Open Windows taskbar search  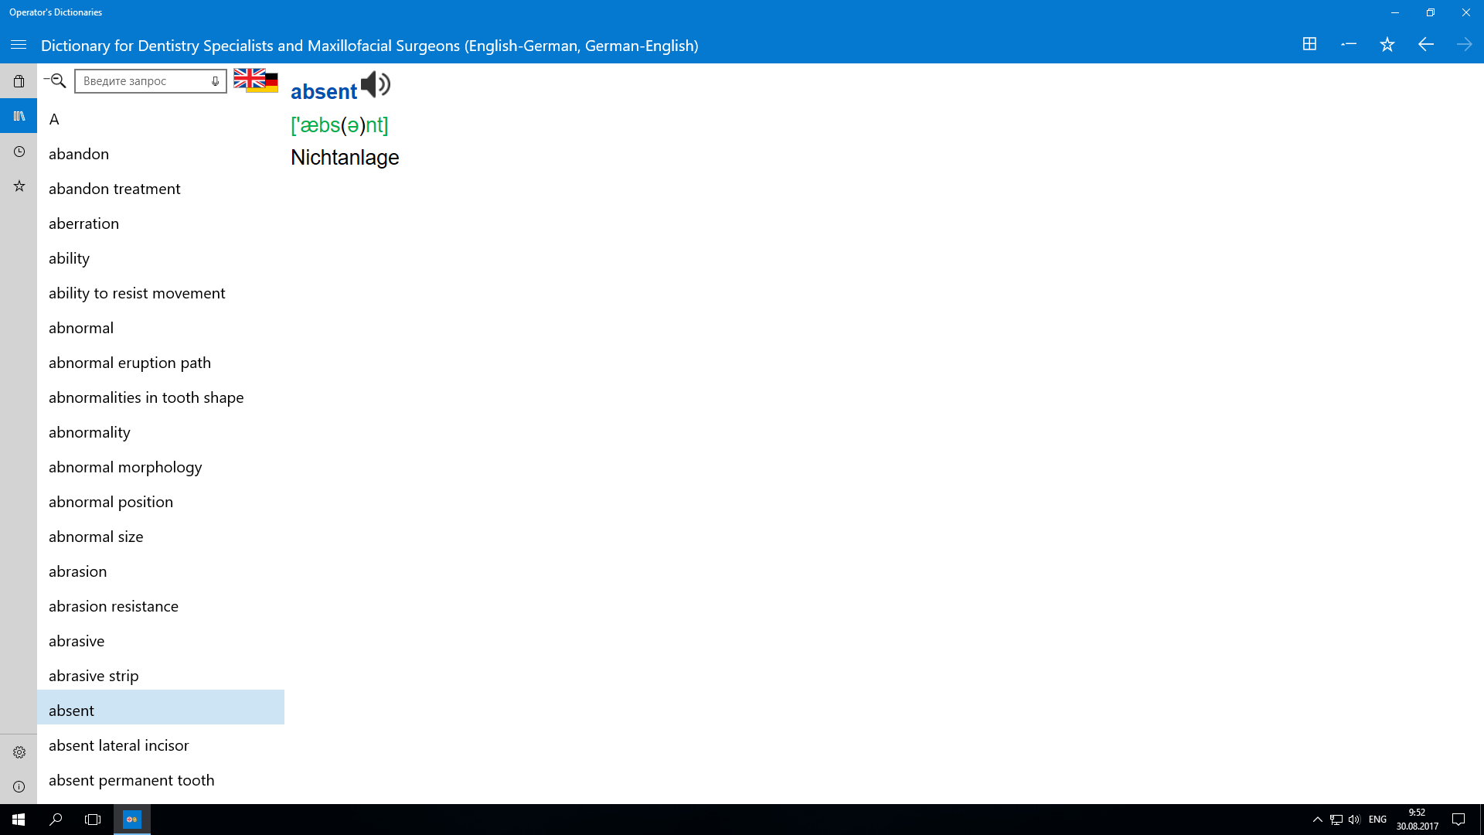pos(56,820)
